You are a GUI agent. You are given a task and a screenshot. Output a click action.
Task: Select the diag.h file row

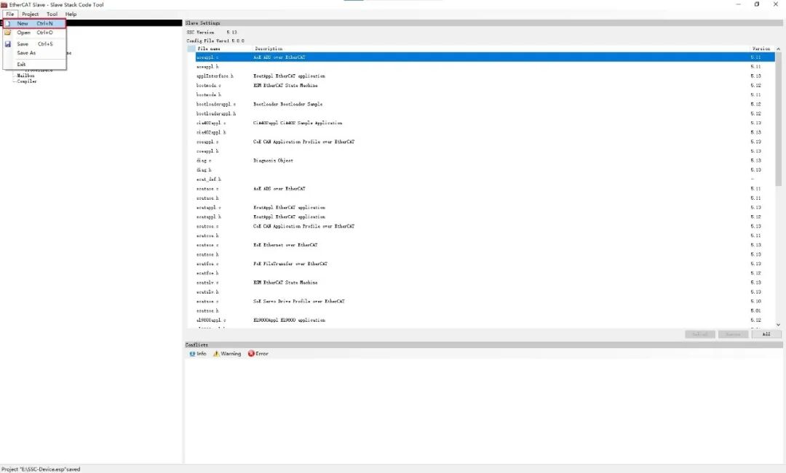click(x=485, y=170)
